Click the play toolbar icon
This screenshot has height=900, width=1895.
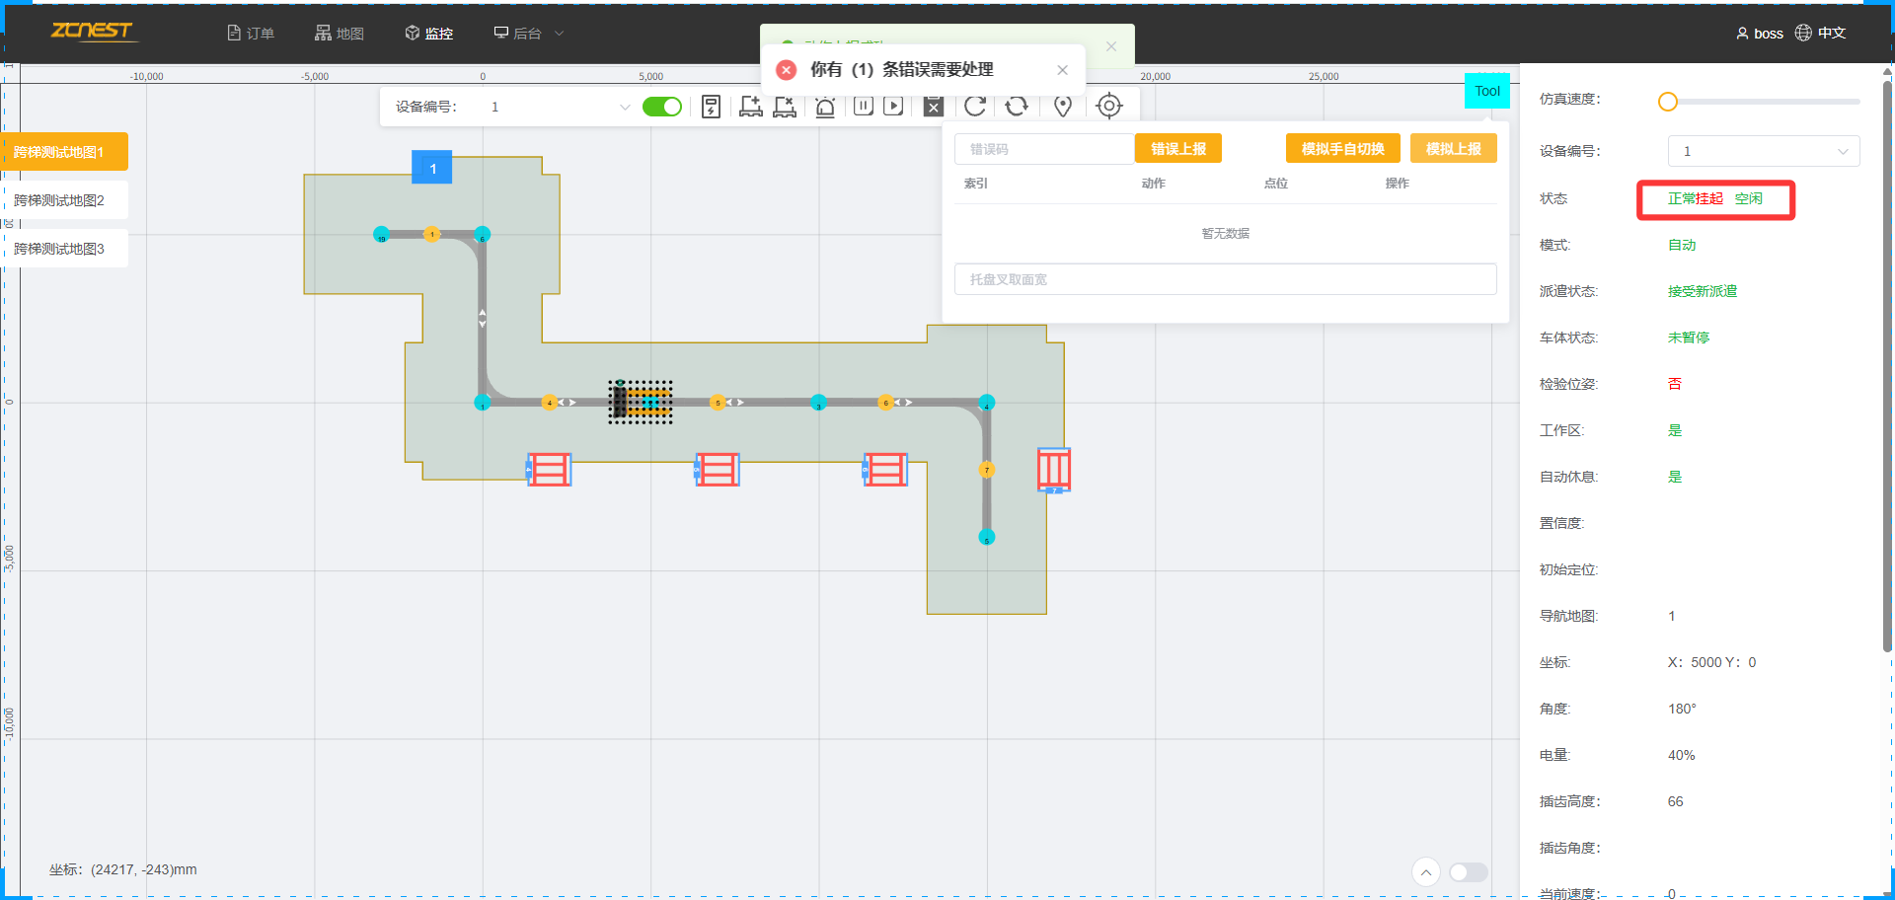tap(893, 106)
